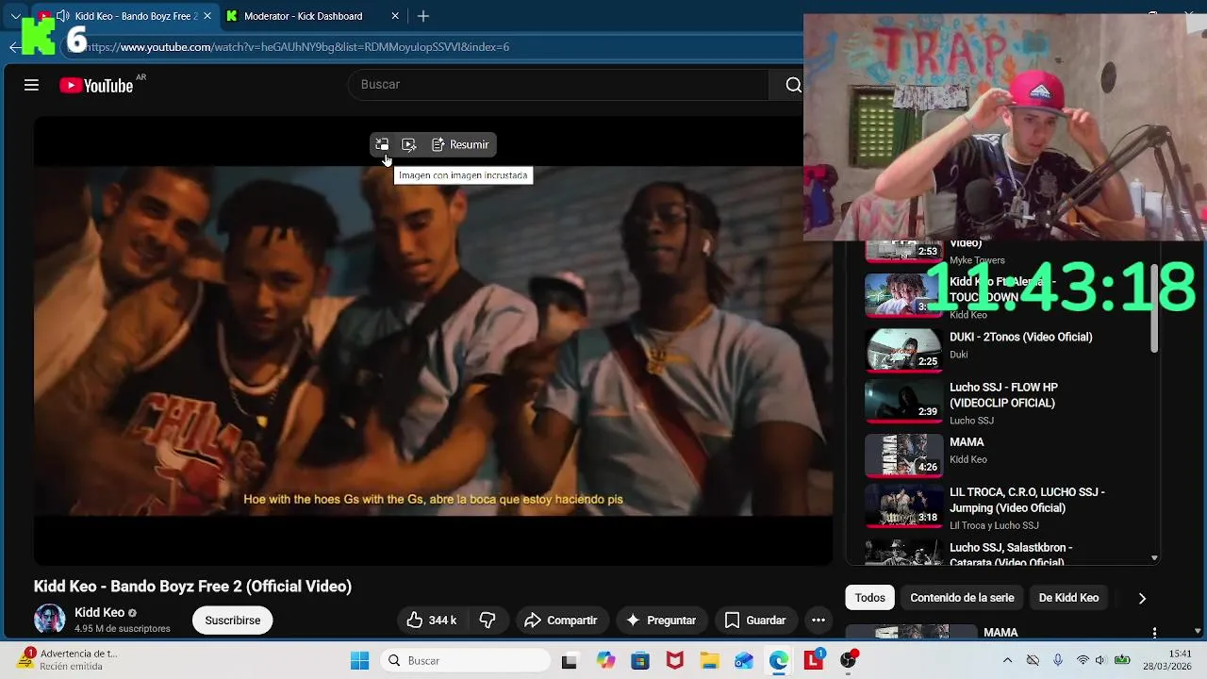The image size is (1207, 679).
Task: Open the three-dot more actions menu
Action: click(x=818, y=620)
